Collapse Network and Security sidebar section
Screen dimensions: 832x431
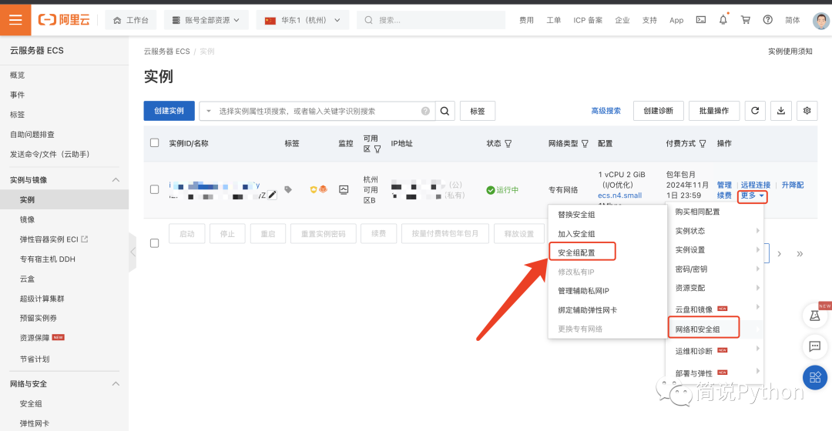click(x=116, y=384)
